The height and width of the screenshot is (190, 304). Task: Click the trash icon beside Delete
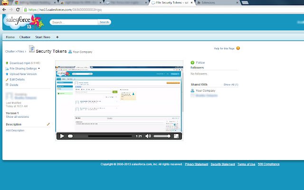(x=7, y=85)
